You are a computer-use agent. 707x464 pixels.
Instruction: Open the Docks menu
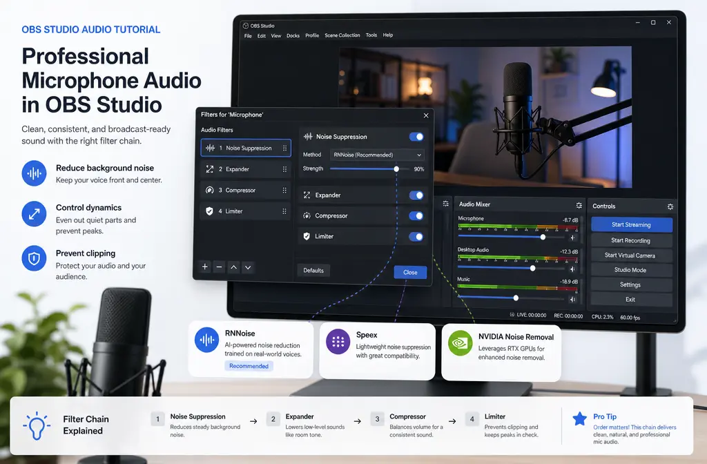293,36
